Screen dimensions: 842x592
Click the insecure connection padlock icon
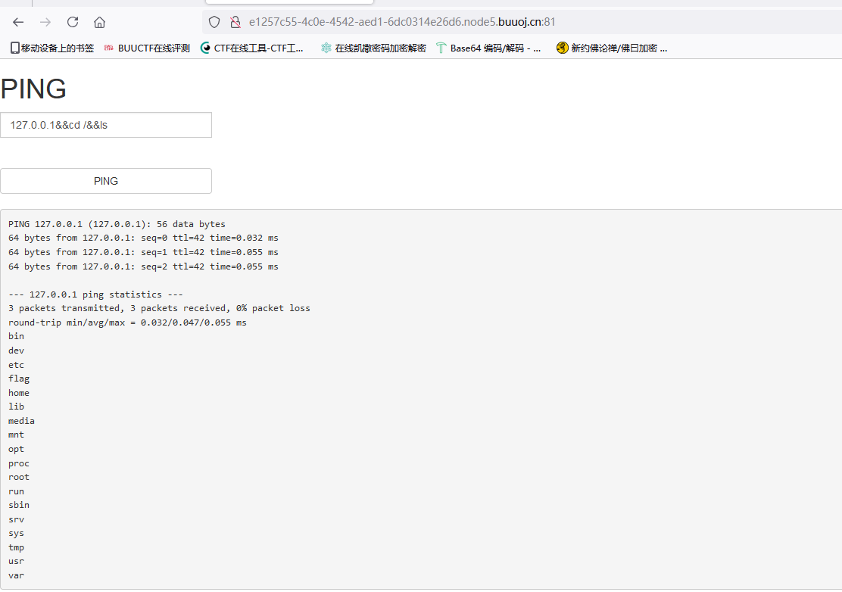(235, 22)
